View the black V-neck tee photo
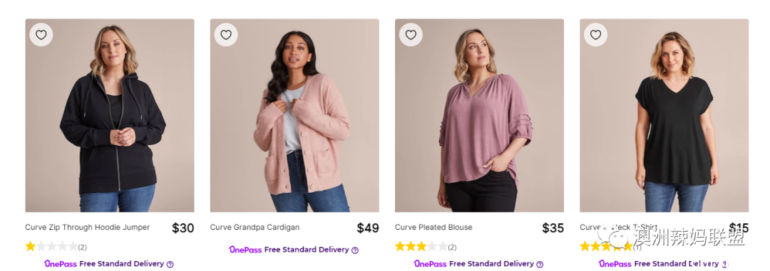The width and height of the screenshot is (770, 271). point(664,116)
